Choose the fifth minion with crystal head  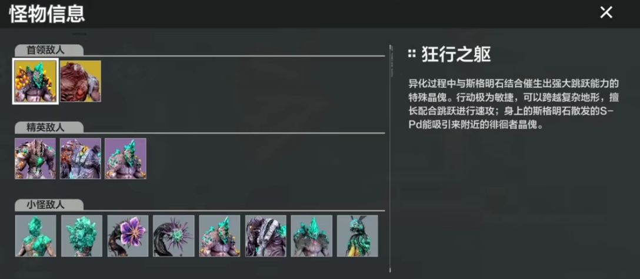(219, 236)
